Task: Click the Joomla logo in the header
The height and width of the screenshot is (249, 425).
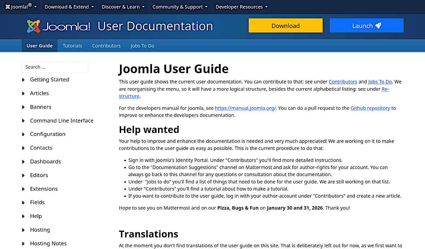Action: tap(58, 26)
